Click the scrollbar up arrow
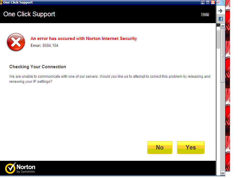 click(x=223, y=26)
